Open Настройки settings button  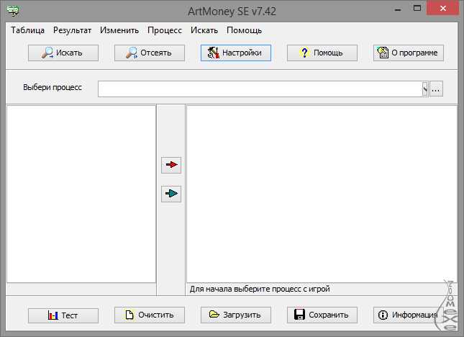point(236,53)
